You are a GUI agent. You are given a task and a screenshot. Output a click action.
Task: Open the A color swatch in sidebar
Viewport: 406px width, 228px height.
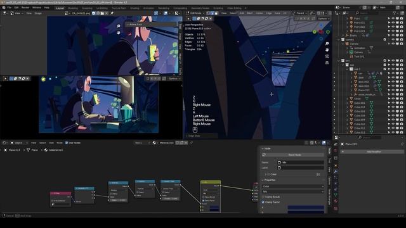point(306,207)
